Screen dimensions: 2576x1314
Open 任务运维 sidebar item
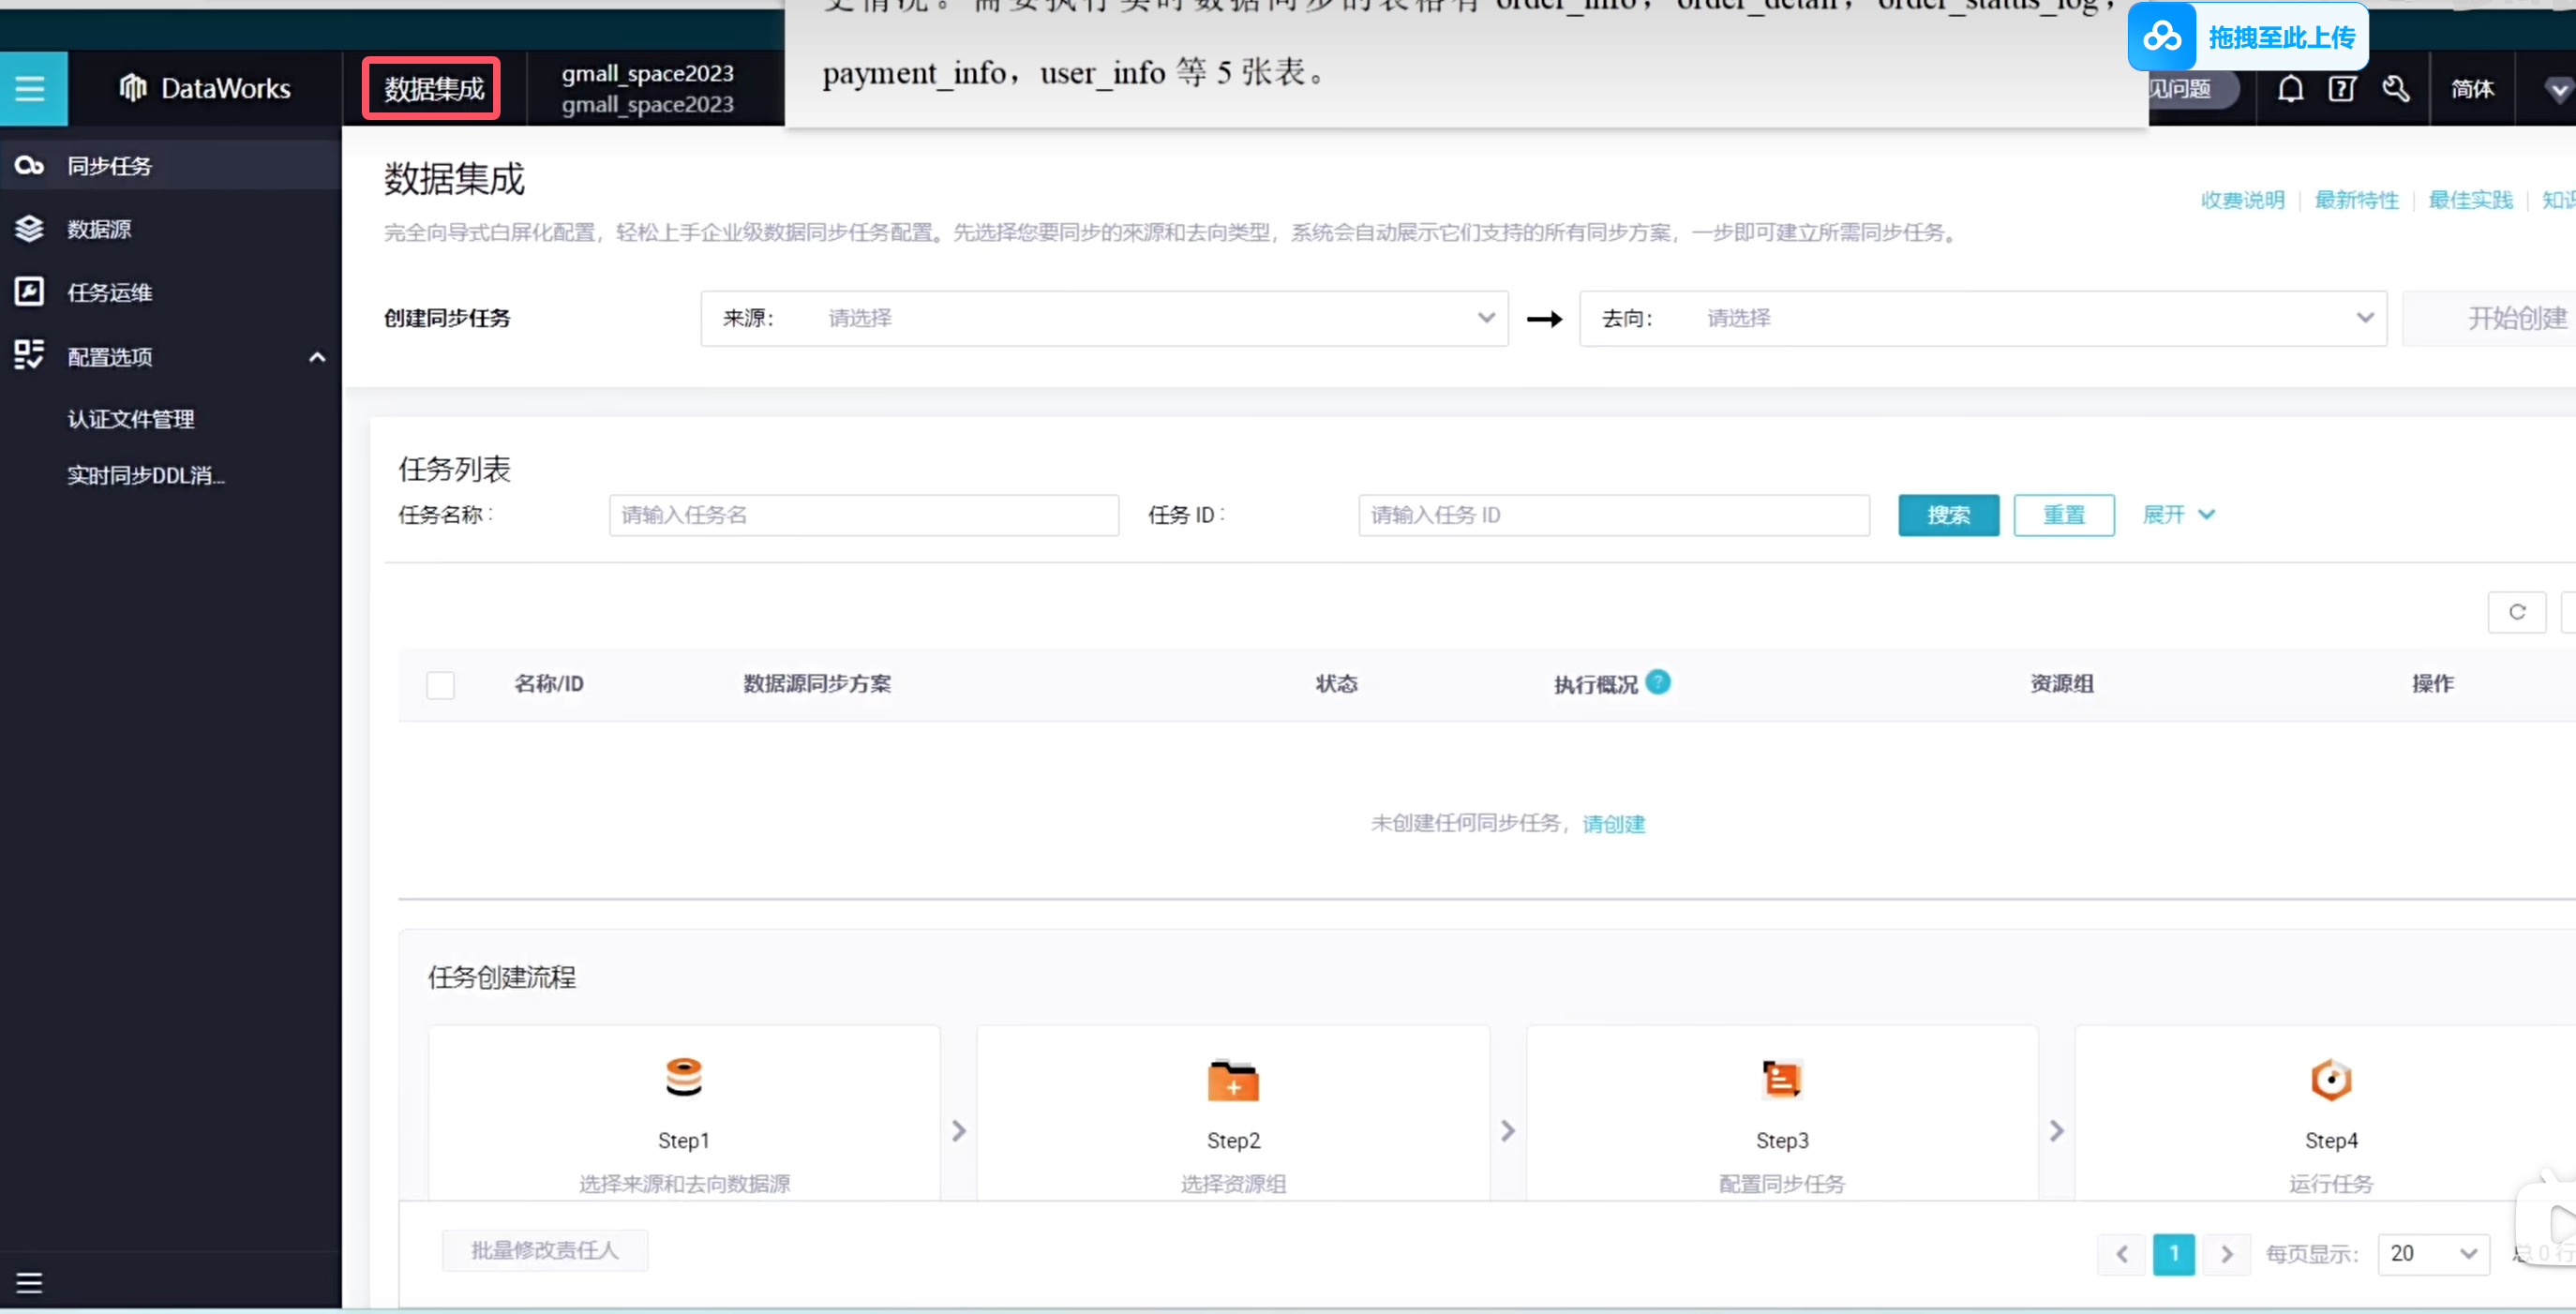pyautogui.click(x=109, y=293)
